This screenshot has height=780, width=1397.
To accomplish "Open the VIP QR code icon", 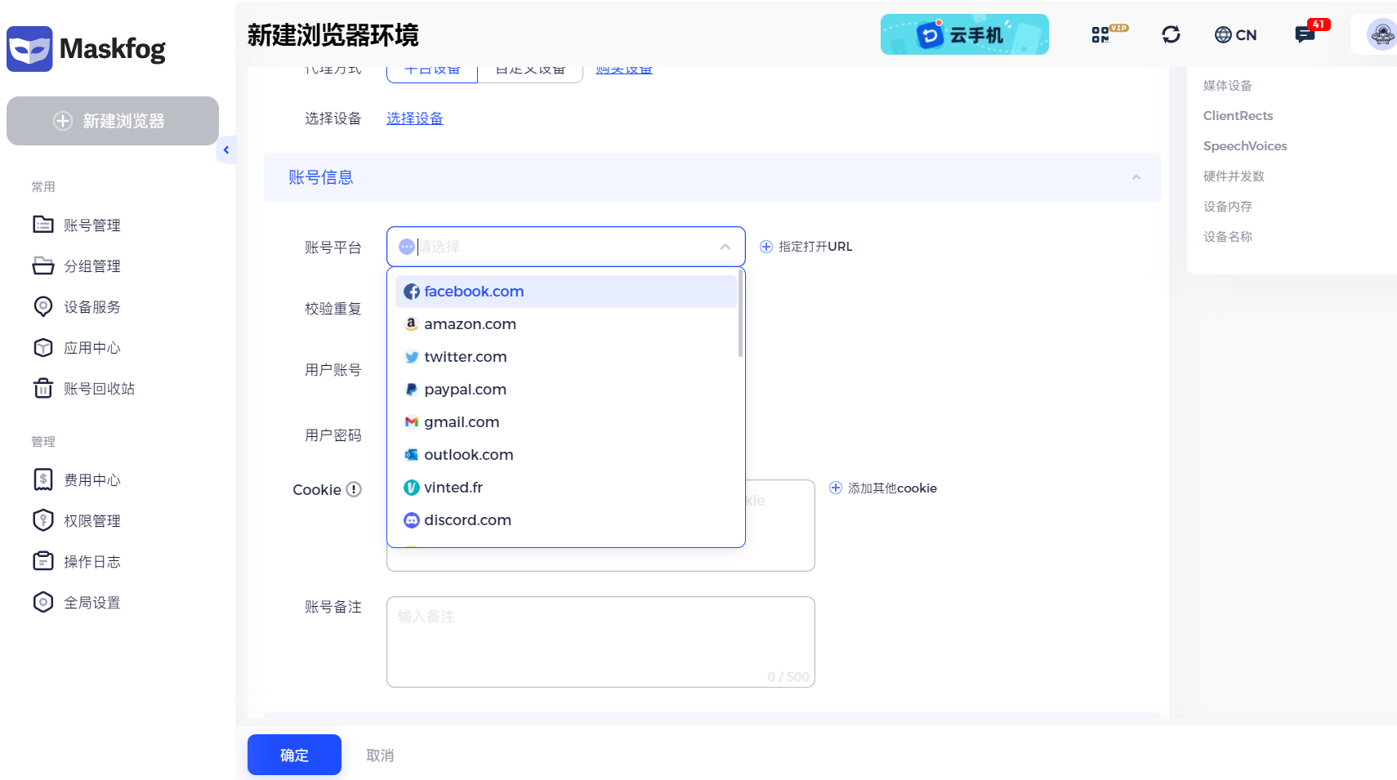I will tap(1109, 34).
